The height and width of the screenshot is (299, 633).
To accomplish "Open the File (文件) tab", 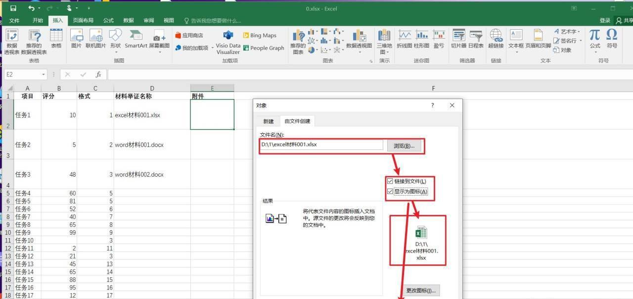I will (14, 20).
